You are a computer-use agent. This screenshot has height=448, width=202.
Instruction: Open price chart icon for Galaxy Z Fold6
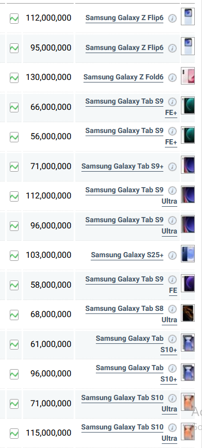[x=14, y=78]
